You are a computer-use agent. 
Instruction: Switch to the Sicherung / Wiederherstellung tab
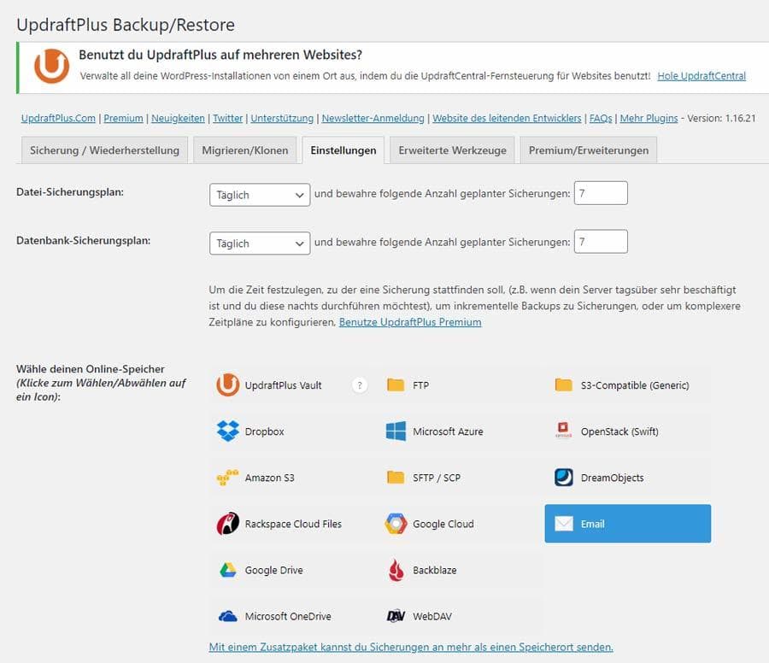point(104,150)
